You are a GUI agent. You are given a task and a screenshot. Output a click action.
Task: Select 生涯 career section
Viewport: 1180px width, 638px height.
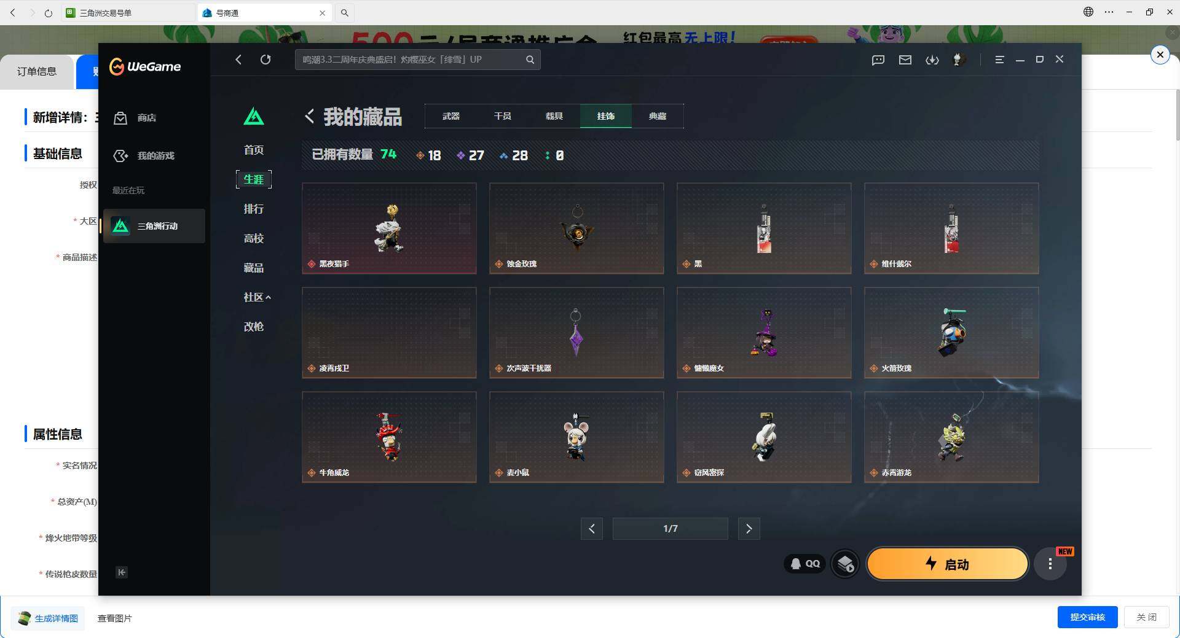tap(254, 179)
